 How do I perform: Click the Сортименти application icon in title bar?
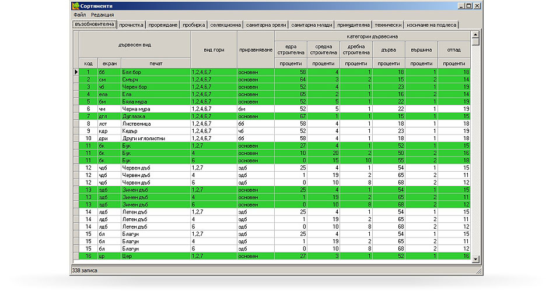(75, 6)
